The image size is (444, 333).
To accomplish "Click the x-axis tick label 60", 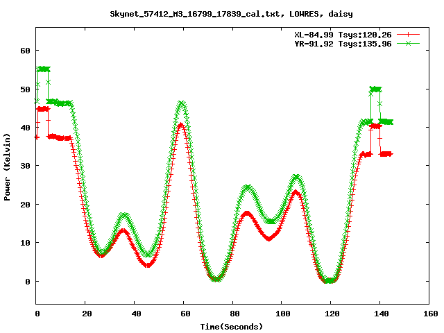I will pyautogui.click(x=185, y=314).
